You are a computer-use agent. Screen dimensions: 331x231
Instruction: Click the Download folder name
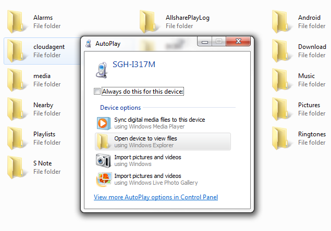click(312, 47)
